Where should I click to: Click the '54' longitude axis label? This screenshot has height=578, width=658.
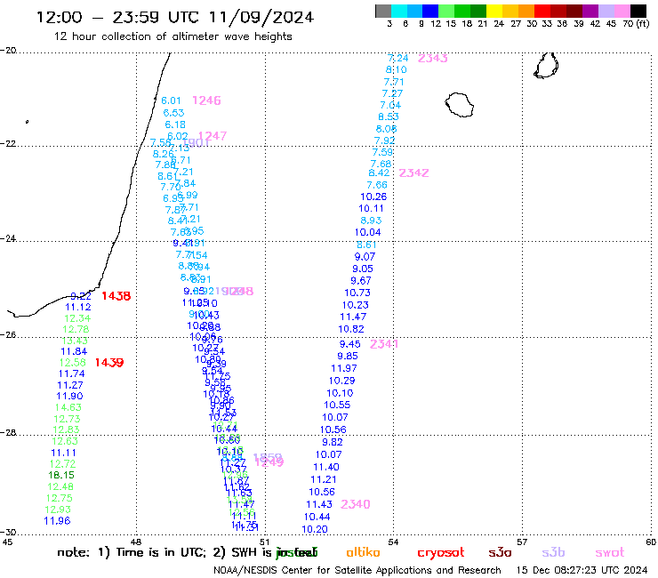pyautogui.click(x=393, y=542)
